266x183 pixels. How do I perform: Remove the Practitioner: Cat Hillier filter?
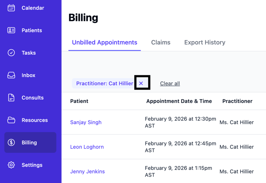[141, 83]
